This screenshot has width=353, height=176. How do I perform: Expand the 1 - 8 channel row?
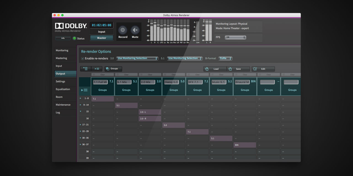coord(81,98)
